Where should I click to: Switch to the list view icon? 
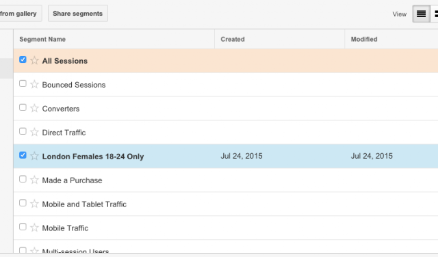coord(422,14)
